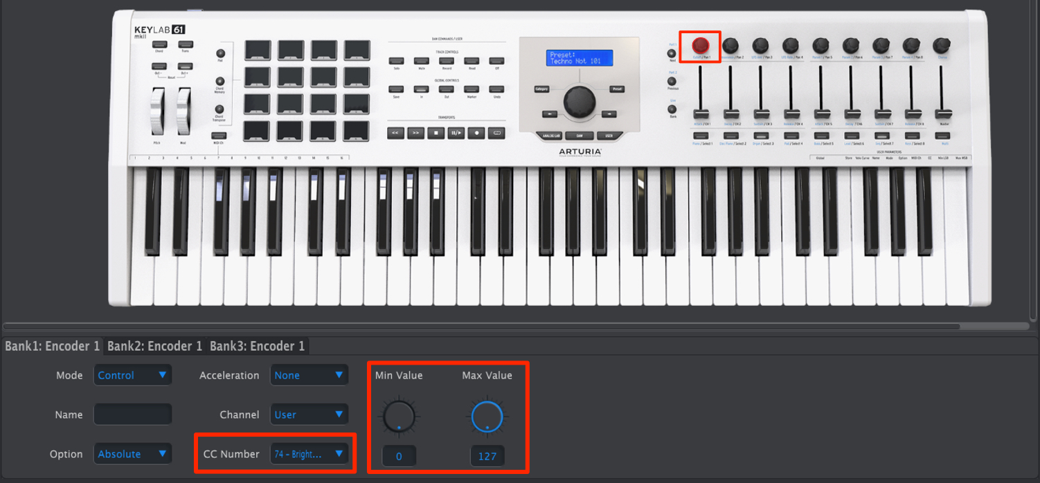
Task: Click the Read track control button
Action: [472, 61]
